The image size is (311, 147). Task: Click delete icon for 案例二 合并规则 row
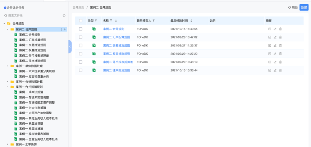tap(280, 29)
